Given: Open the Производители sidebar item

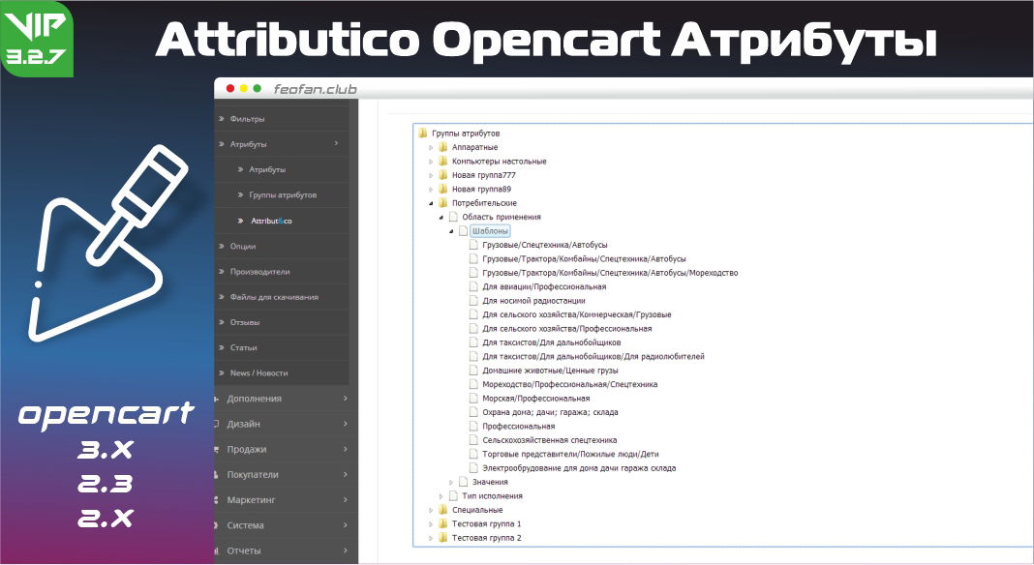Looking at the screenshot, I should pos(259,272).
